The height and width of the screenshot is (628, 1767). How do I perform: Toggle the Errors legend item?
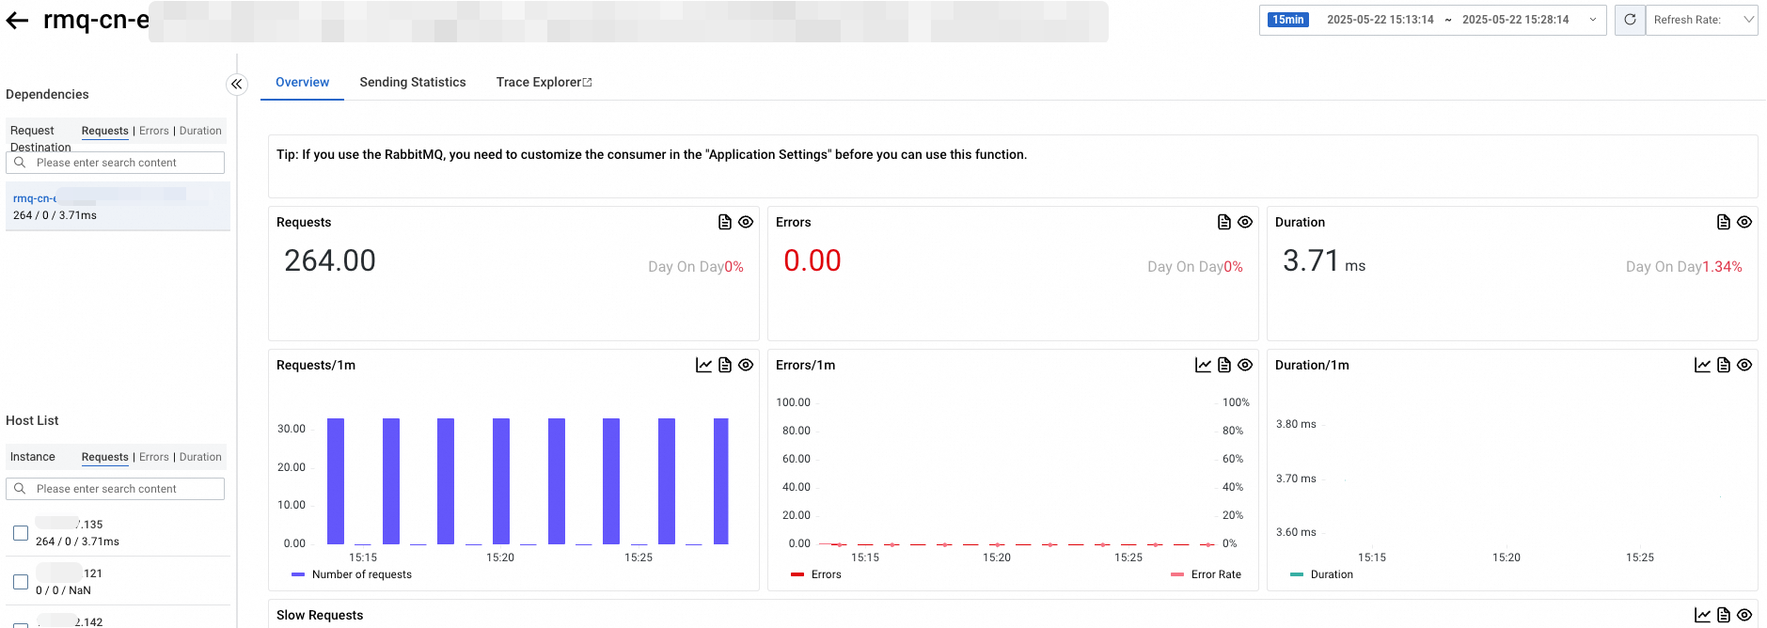pyautogui.click(x=816, y=574)
